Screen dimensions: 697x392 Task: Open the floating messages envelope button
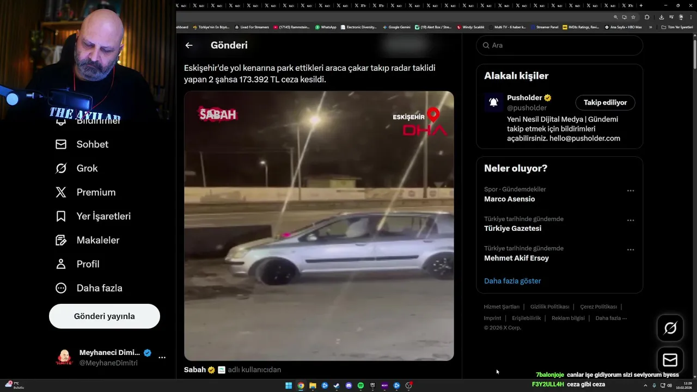point(670,360)
